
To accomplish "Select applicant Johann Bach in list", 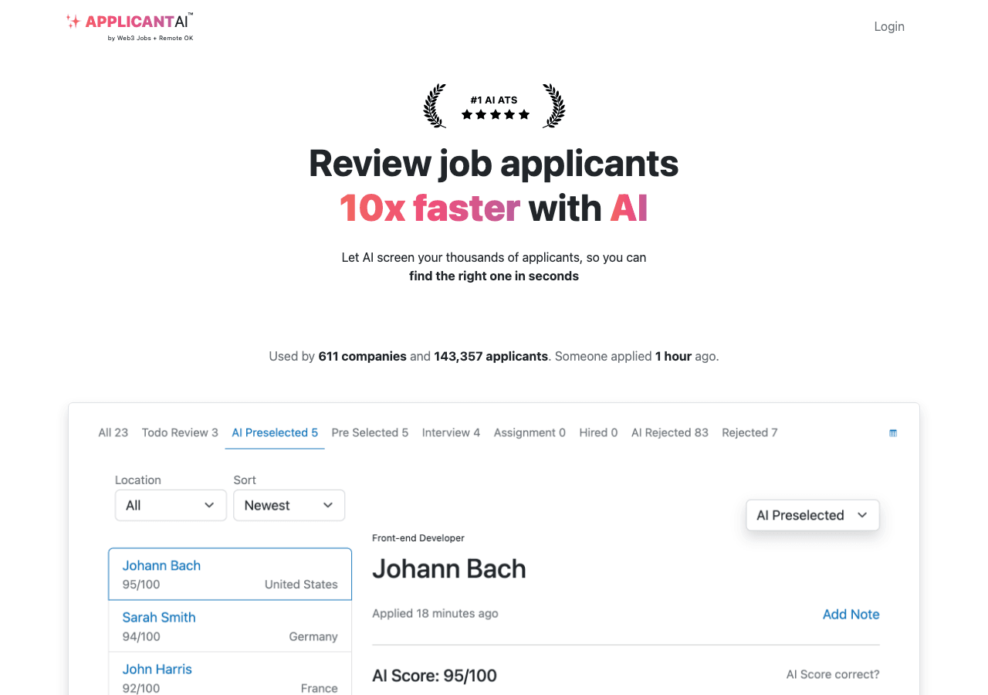I will [x=230, y=574].
